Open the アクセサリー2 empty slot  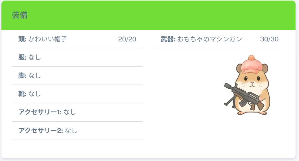[77, 131]
